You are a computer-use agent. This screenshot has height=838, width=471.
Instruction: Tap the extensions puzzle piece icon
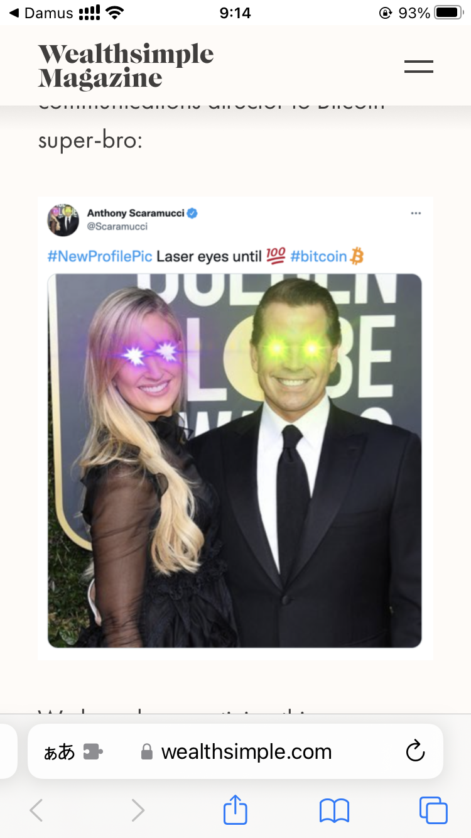93,751
